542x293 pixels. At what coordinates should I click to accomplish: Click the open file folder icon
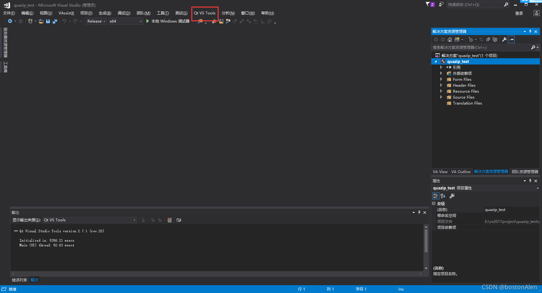coord(41,21)
